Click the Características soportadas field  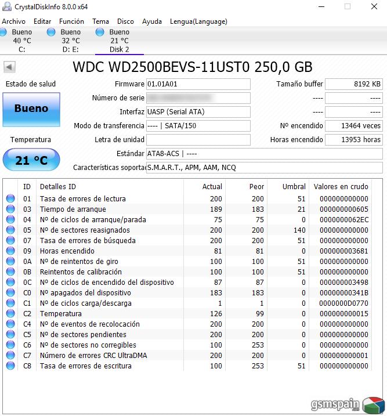click(x=265, y=168)
